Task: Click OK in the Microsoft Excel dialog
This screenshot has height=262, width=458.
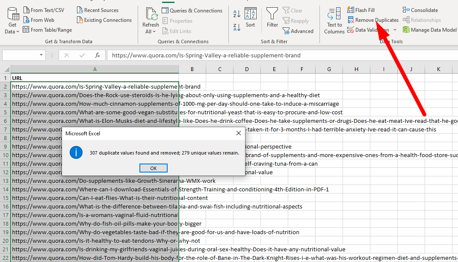Action: tap(154, 168)
